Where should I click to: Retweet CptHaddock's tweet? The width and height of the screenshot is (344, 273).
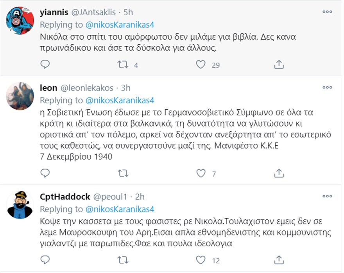(x=123, y=260)
